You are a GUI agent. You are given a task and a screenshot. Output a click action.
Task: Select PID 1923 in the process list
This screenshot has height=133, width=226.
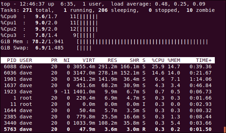10,92
